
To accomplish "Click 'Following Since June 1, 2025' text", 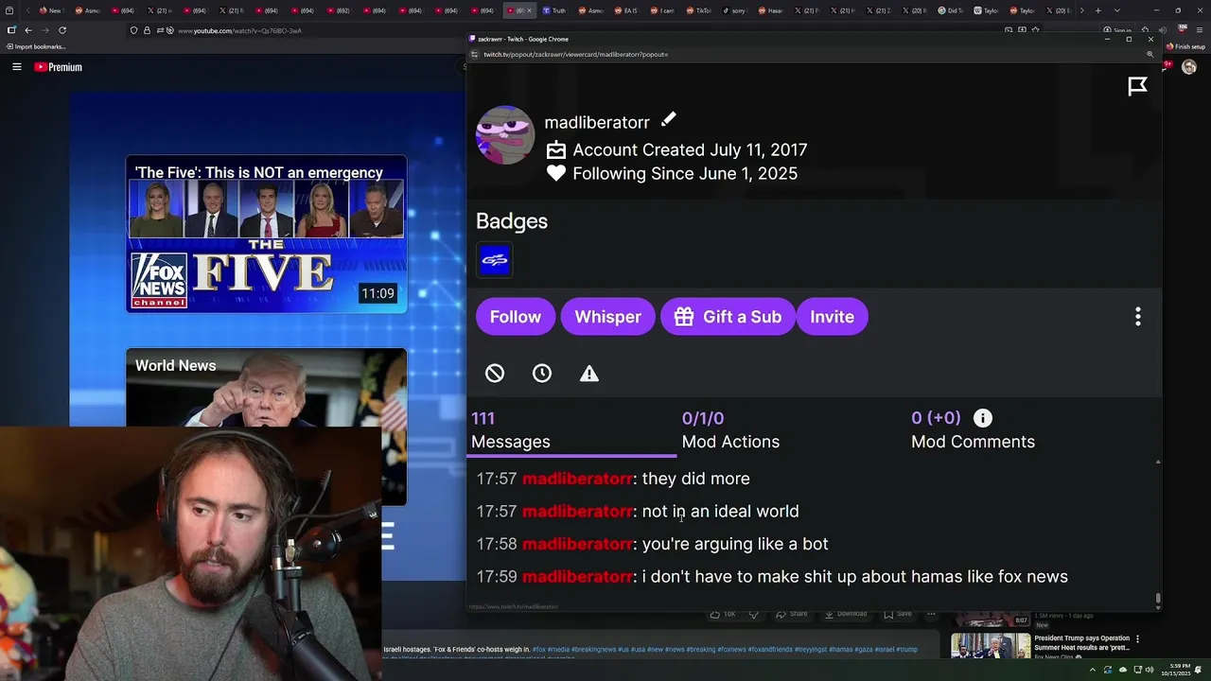I will (685, 174).
